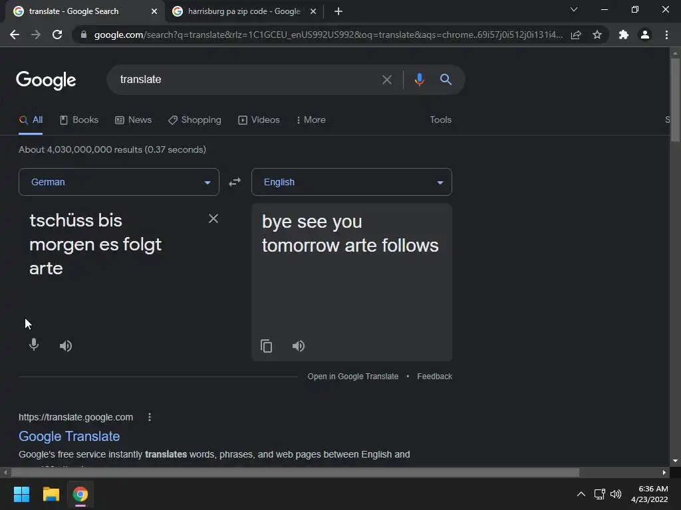Bookmark this page with the star icon
Screen dimensions: 681x510
coord(597,35)
